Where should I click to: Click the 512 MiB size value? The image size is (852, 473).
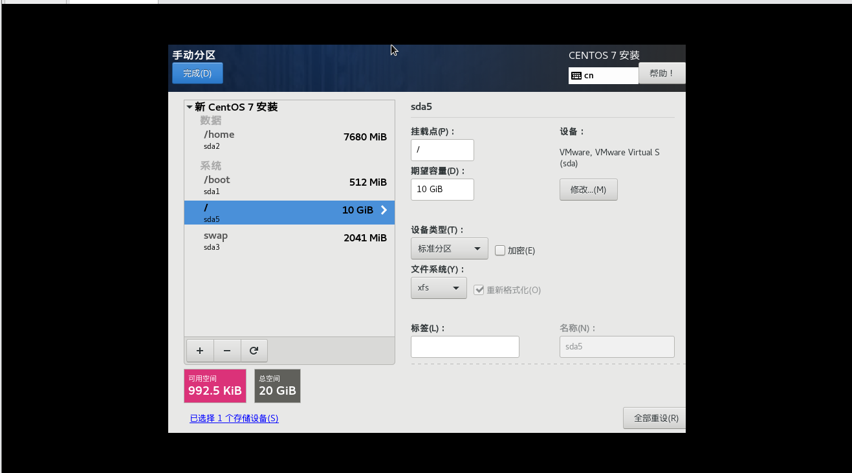pos(368,182)
